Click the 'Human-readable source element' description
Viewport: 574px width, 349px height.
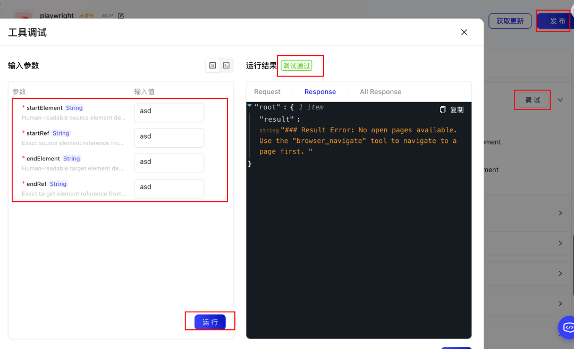pos(73,118)
